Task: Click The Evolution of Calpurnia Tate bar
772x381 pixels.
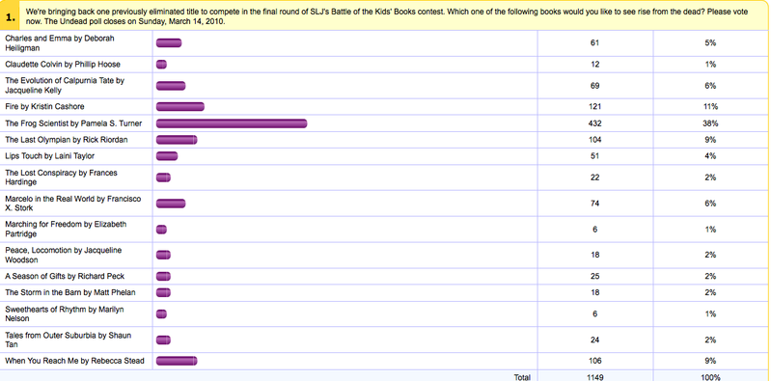Action: coord(171,86)
